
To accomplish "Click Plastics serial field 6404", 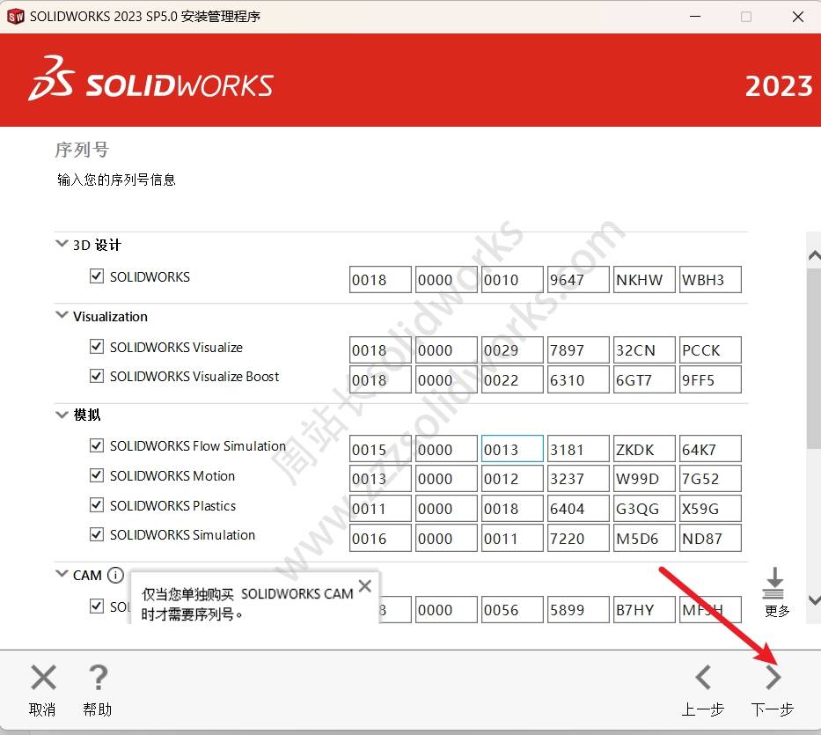I will point(578,508).
